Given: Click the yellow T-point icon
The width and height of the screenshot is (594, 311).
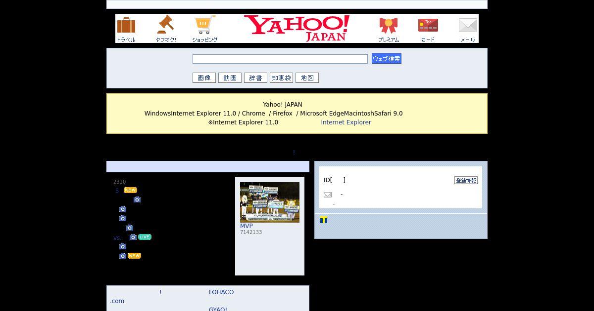Looking at the screenshot, I should 324,220.
